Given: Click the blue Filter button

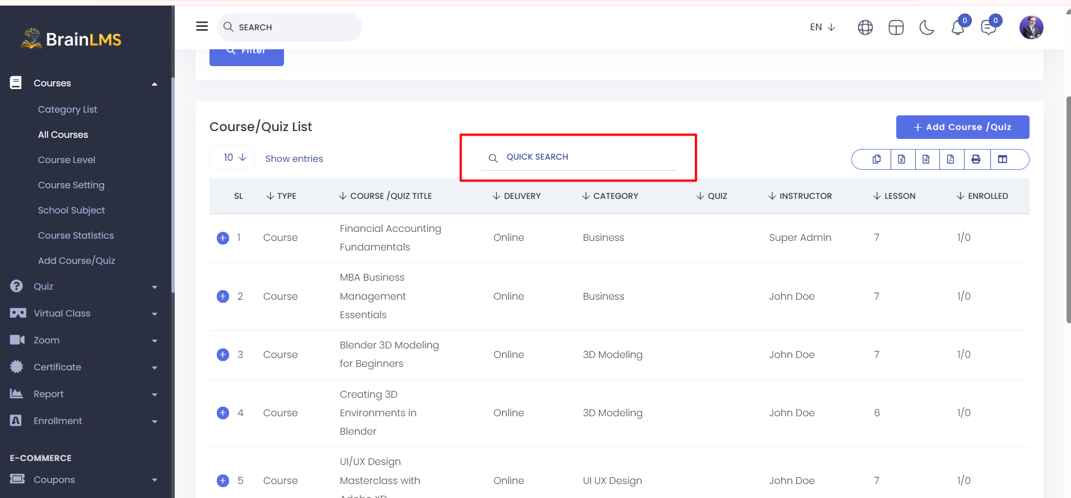Looking at the screenshot, I should tap(246, 57).
